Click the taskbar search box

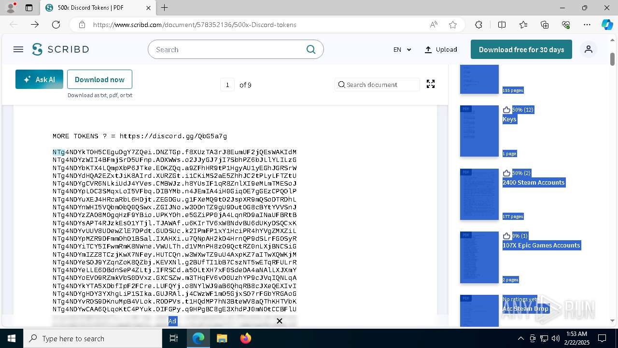tap(93, 338)
